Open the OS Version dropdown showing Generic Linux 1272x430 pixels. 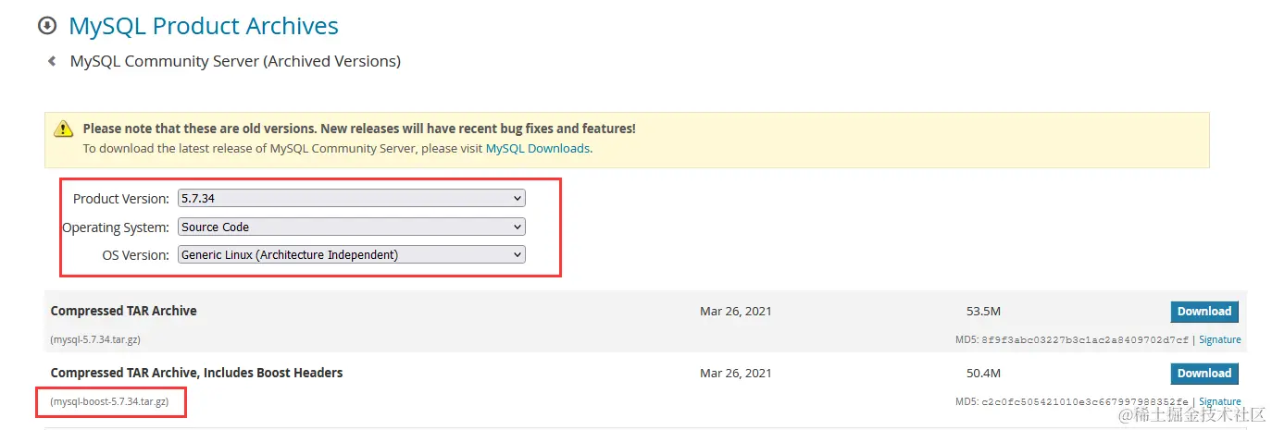pos(351,254)
